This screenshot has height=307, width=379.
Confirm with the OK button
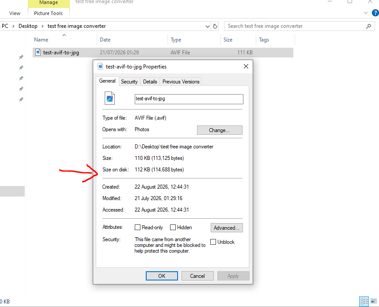tap(162, 276)
